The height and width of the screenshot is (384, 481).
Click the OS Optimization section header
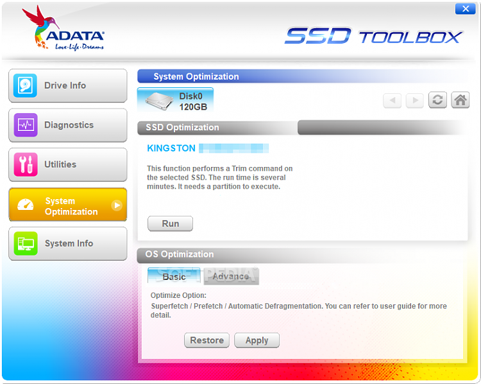[302, 255]
